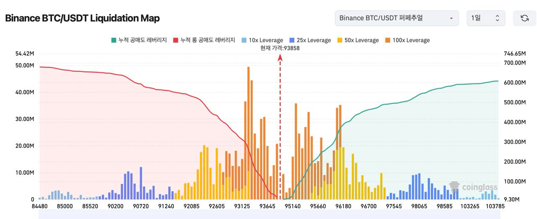Click the refresh chart icon button

click(x=524, y=18)
